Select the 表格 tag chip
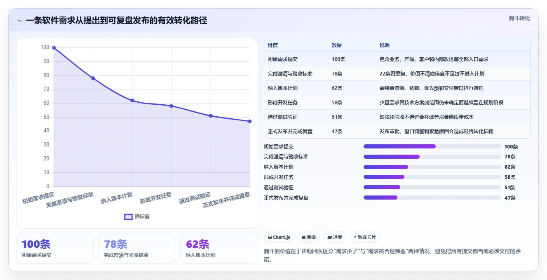 (309, 237)
